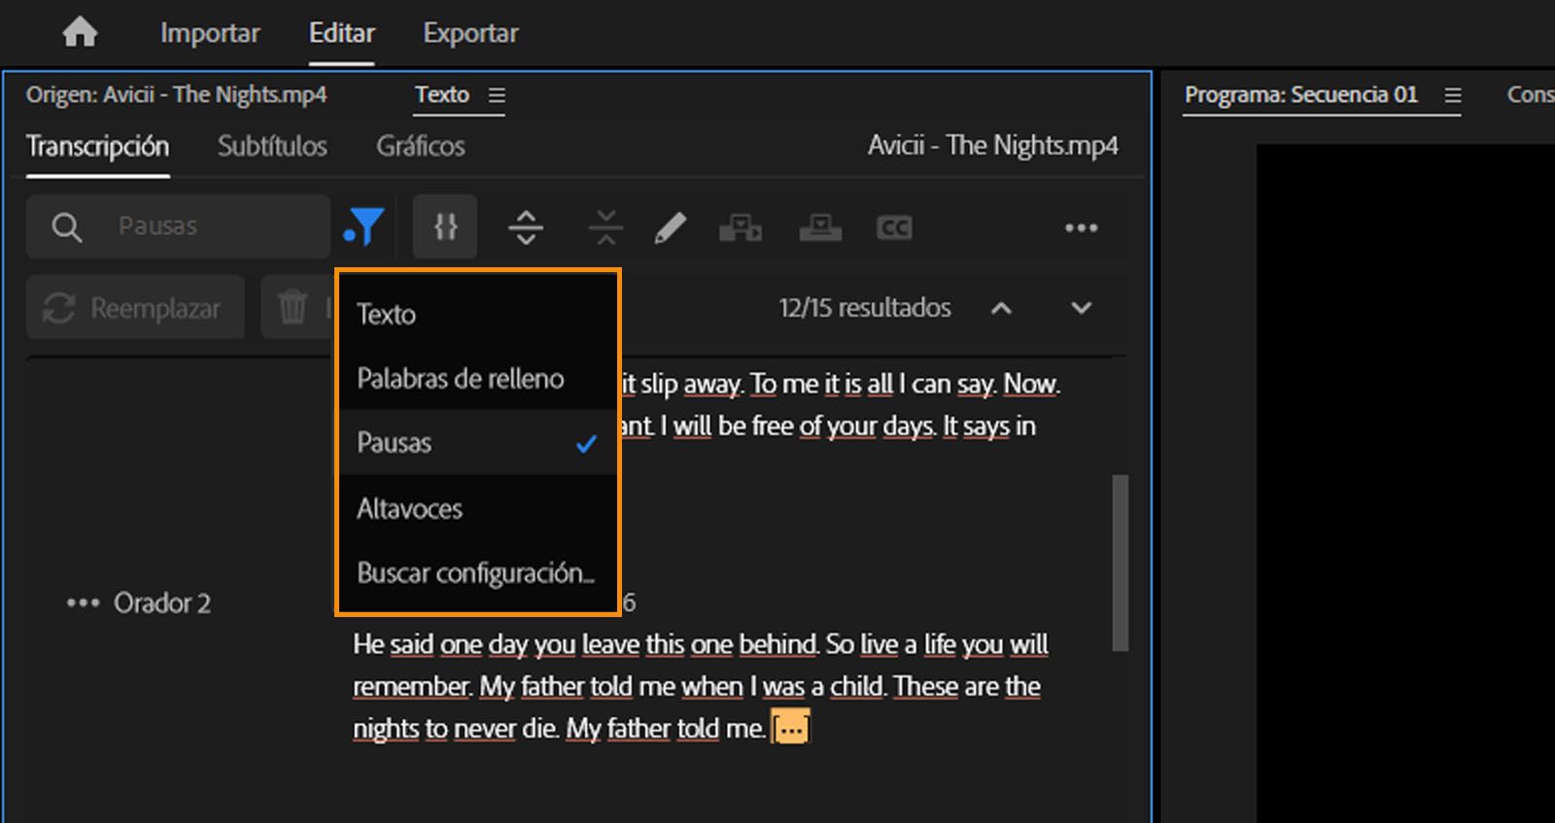
Task: Click the program monitor black preview area
Action: pos(1405,484)
